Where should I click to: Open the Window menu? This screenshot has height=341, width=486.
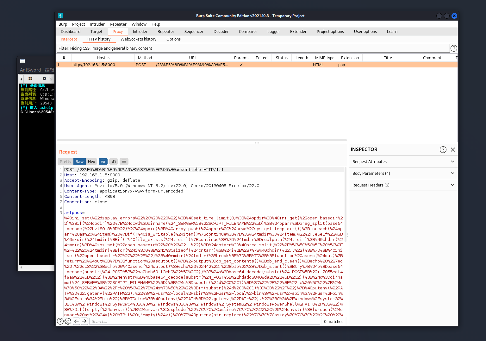tap(139, 24)
